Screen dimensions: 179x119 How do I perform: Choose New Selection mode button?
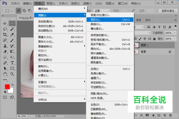point(18,11)
